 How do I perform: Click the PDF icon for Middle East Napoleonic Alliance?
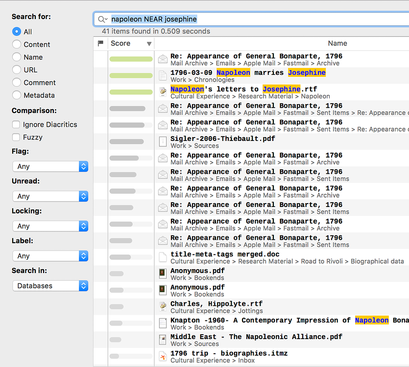pyautogui.click(x=163, y=340)
